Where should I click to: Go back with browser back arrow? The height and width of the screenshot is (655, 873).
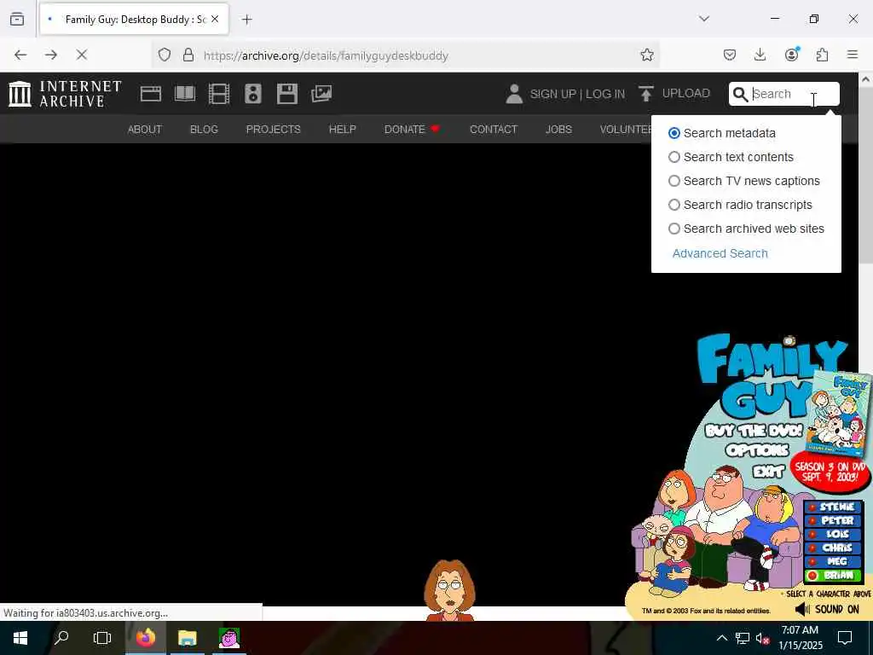(20, 55)
